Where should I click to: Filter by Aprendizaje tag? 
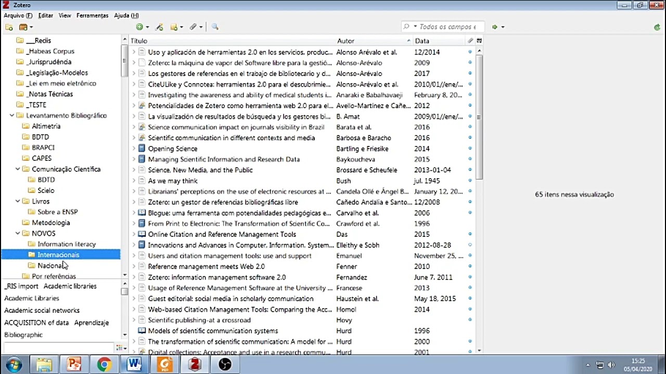pyautogui.click(x=91, y=323)
